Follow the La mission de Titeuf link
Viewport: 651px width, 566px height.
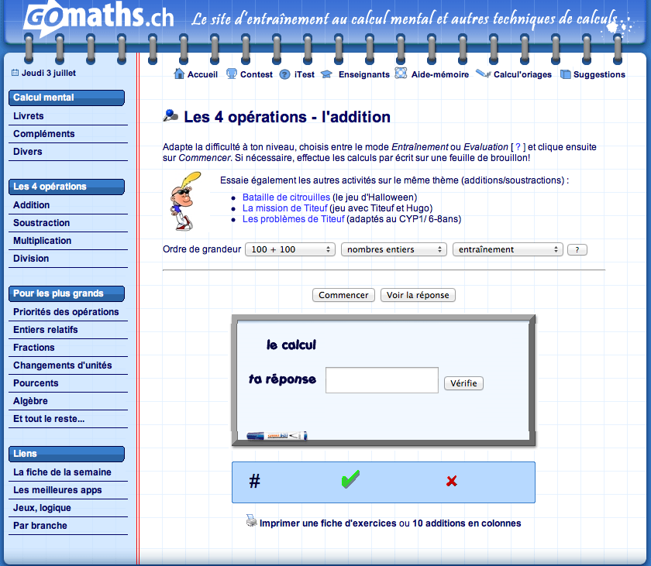pos(284,208)
